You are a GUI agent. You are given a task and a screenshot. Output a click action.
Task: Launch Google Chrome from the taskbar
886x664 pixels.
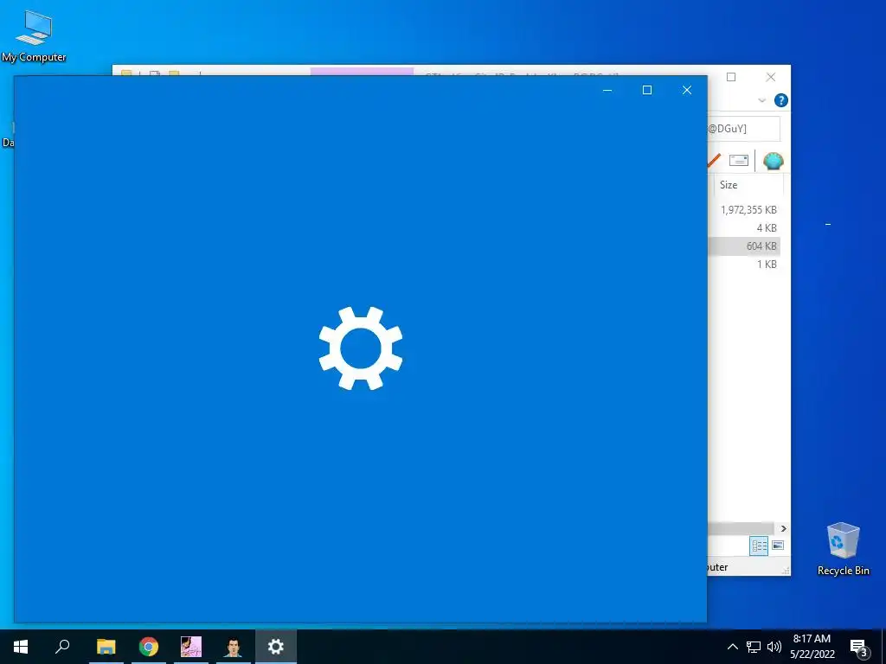[149, 647]
